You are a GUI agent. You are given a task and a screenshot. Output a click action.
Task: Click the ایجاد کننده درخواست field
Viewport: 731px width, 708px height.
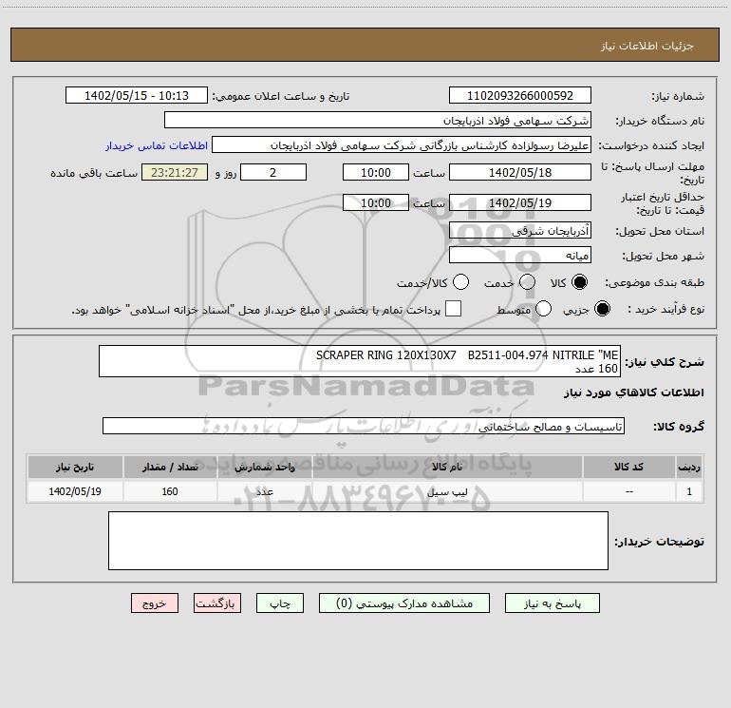(402, 145)
